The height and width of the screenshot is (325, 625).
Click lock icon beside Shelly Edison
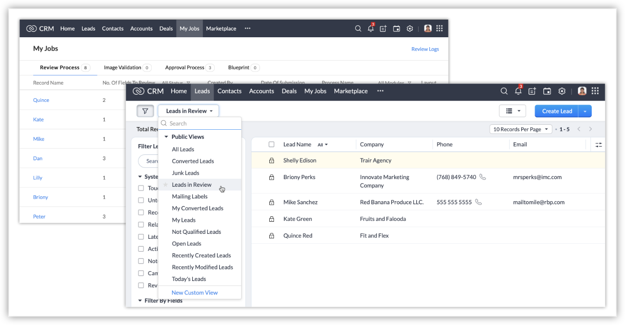(272, 160)
